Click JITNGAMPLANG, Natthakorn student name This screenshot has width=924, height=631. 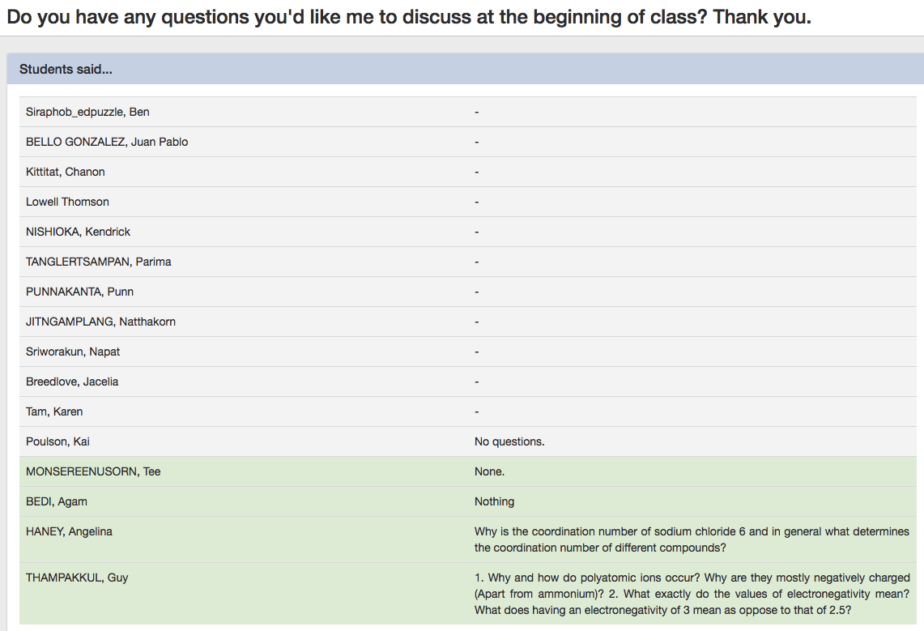coord(100,322)
